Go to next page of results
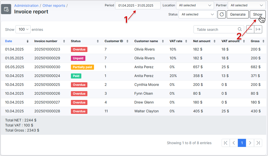This screenshot has height=156, width=268. (x=250, y=143)
